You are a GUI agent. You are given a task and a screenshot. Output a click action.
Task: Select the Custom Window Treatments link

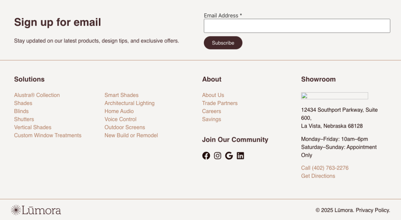coord(48,135)
